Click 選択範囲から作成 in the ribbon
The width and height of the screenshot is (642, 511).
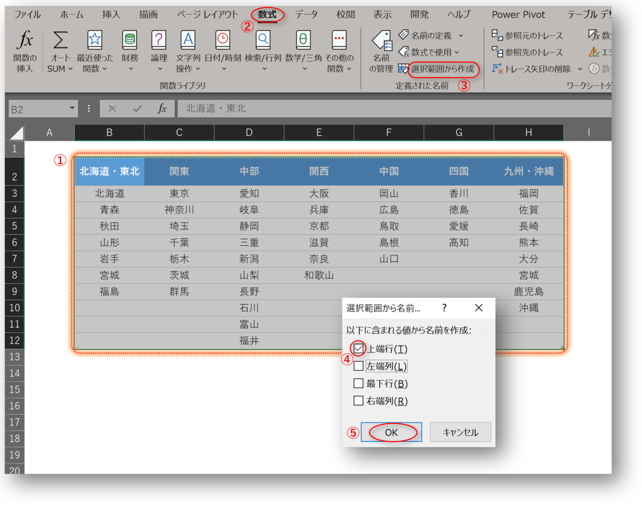click(442, 69)
